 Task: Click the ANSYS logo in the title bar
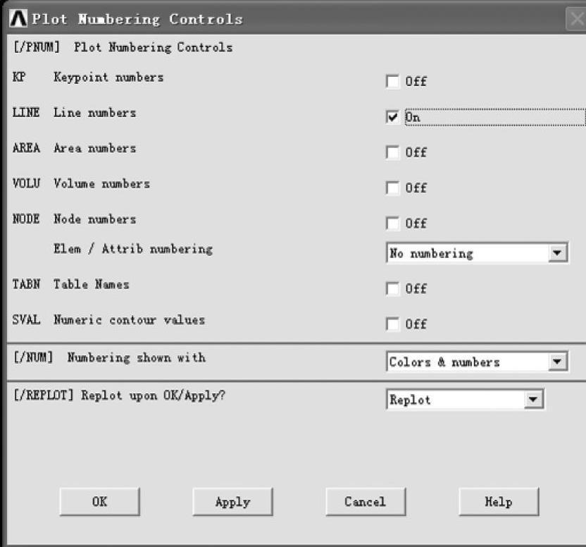pos(20,19)
